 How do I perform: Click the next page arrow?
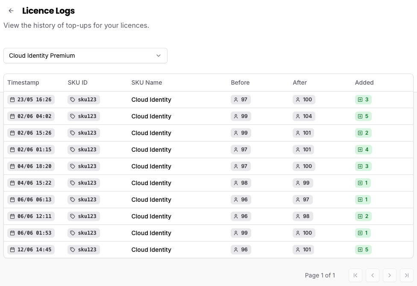pyautogui.click(x=390, y=275)
